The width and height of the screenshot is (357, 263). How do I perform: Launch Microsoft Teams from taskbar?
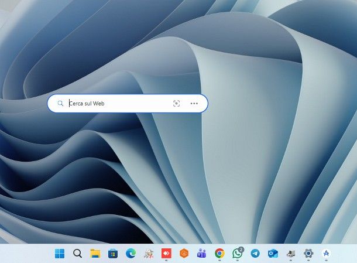point(202,254)
